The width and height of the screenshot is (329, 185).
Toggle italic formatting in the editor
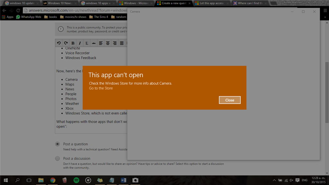click(80, 43)
